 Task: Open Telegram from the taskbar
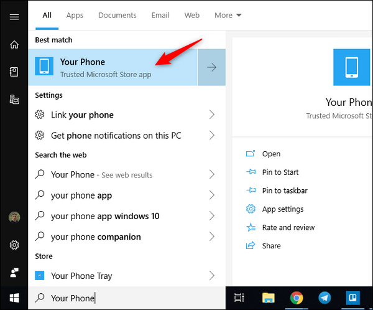pos(325,298)
